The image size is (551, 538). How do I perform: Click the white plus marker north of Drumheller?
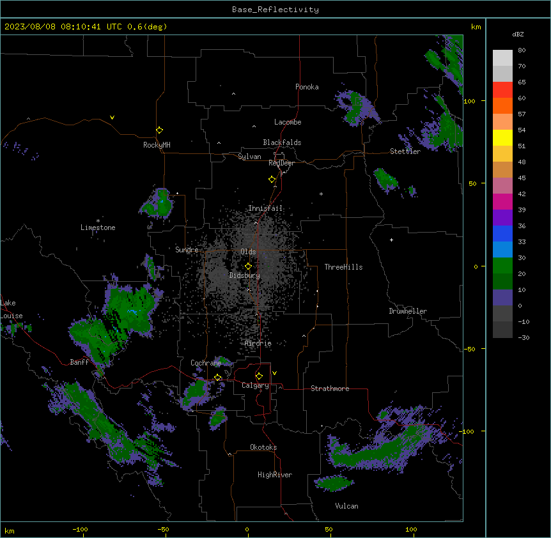point(391,240)
